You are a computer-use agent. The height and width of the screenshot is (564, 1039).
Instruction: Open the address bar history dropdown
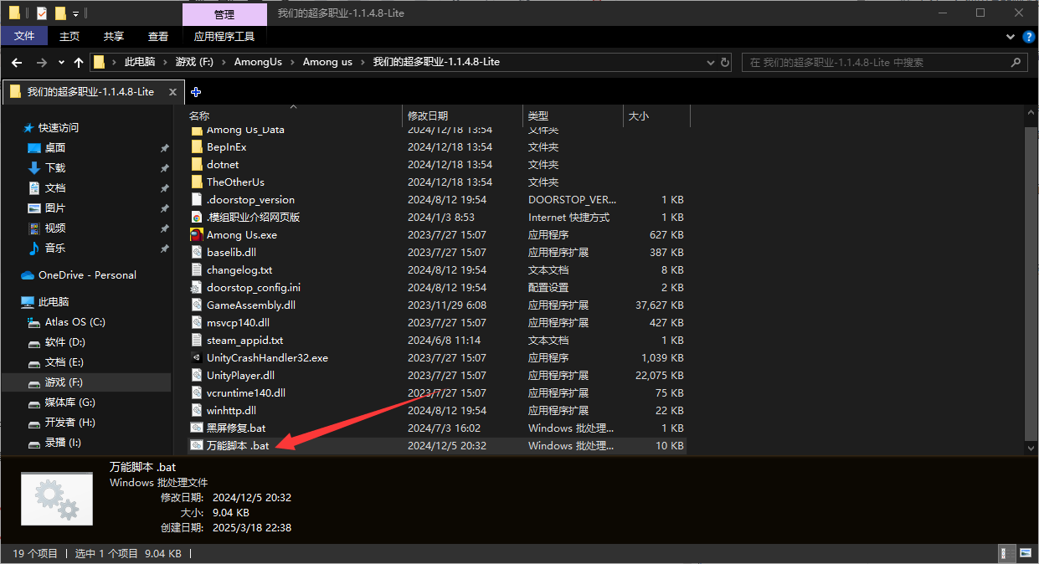709,62
